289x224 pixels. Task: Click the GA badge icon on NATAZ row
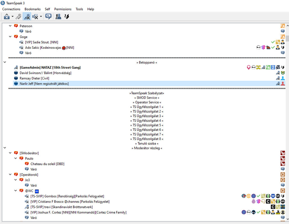click(268, 67)
